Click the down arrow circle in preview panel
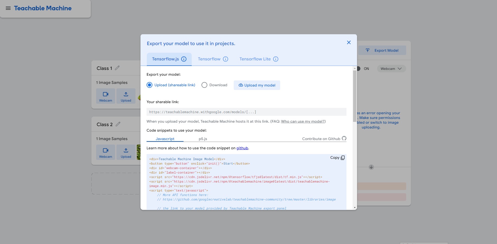The image size is (497, 244). 371,167
